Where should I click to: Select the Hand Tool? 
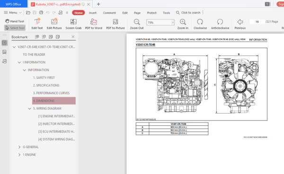(15, 21)
